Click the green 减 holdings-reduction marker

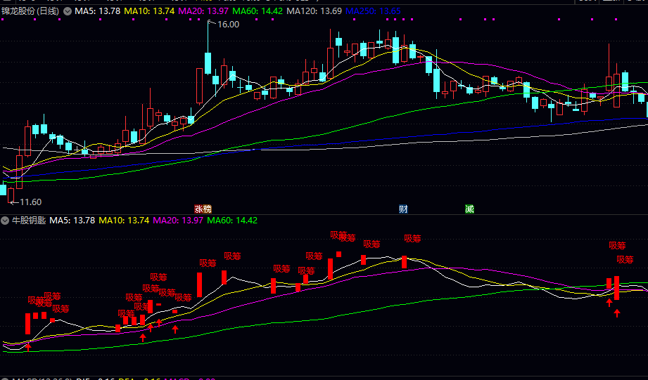pyautogui.click(x=469, y=209)
